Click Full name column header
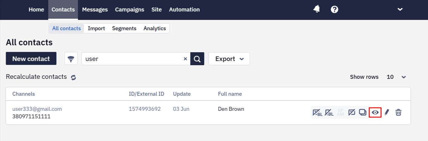428x141 pixels. [230, 94]
